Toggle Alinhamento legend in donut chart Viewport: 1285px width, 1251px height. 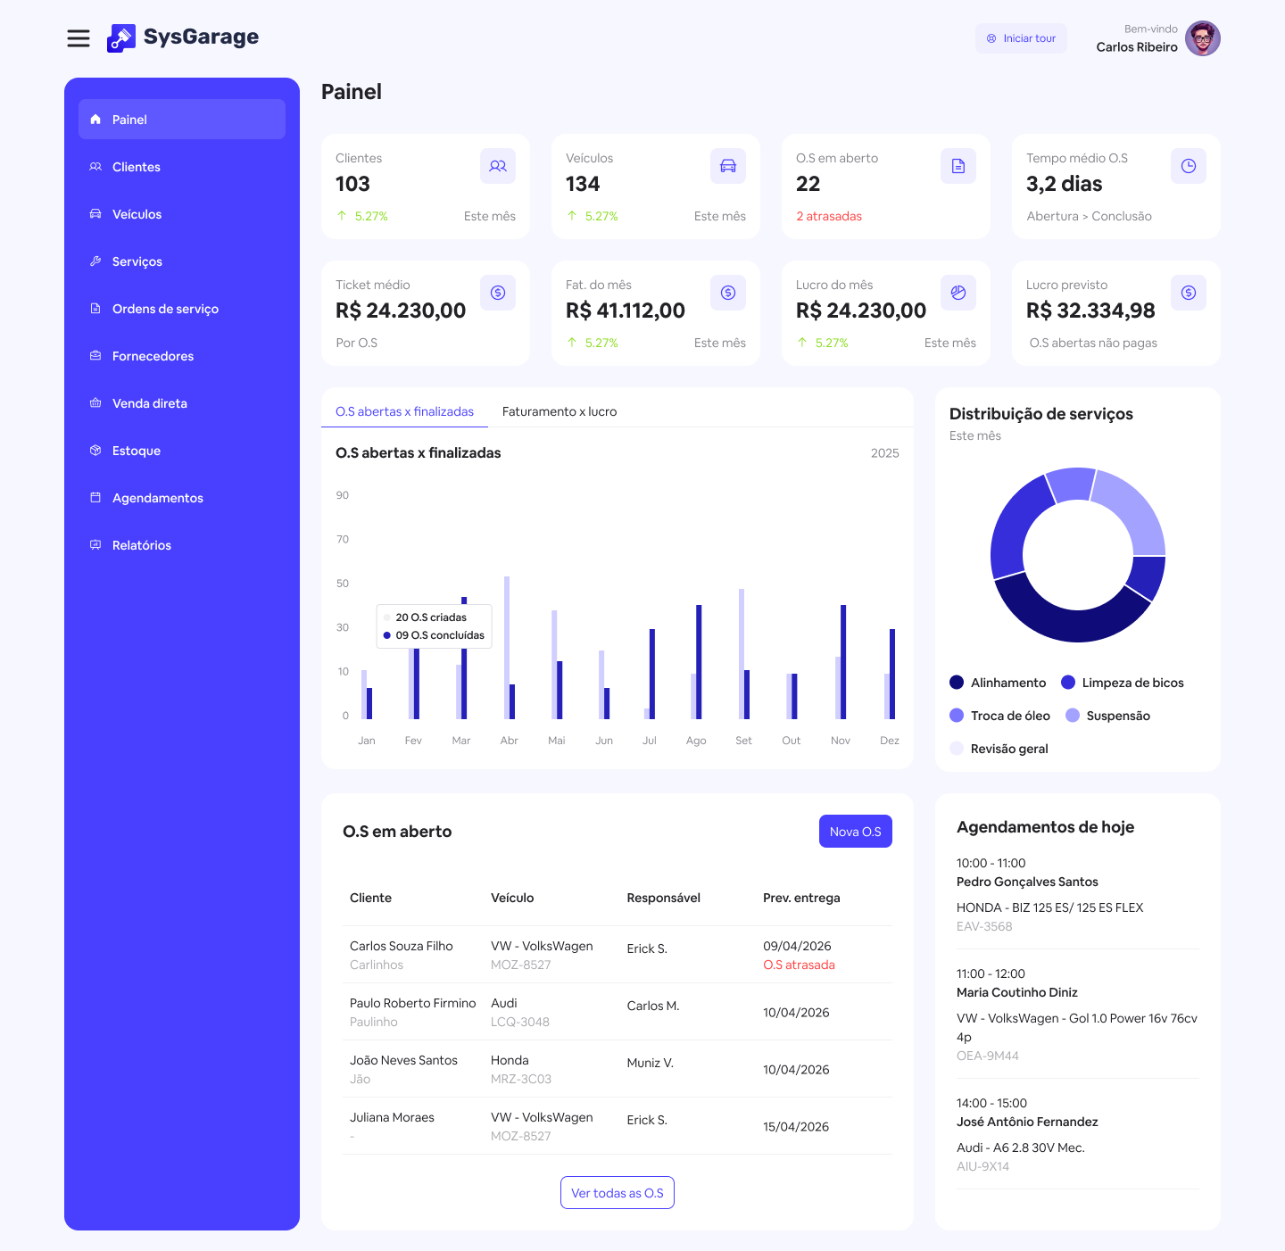point(999,683)
